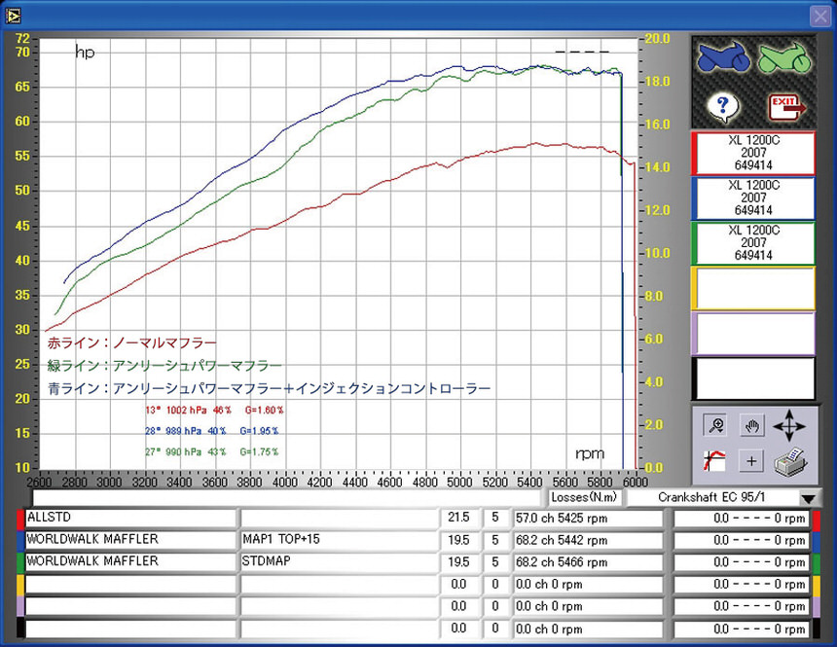837x647 pixels.
Task: Click the Losses(N.m) button
Action: [582, 498]
